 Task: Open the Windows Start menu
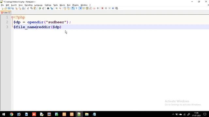pyautogui.click(x=4, y=114)
